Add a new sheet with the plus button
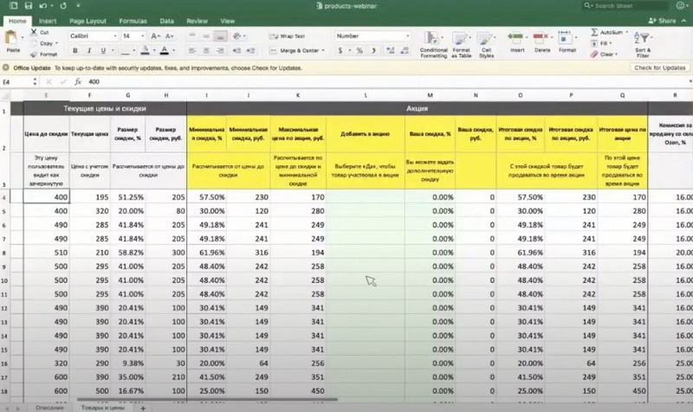This screenshot has height=412, width=693. [x=143, y=408]
